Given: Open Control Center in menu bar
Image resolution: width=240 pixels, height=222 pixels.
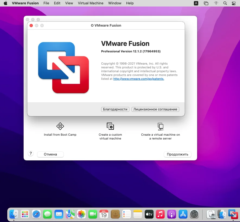Looking at the screenshot, I should click(234, 3).
